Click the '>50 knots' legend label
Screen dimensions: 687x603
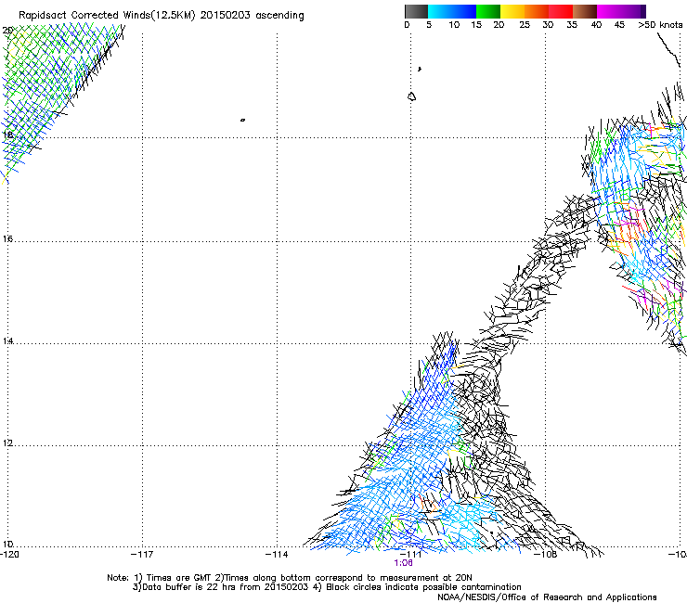click(660, 25)
